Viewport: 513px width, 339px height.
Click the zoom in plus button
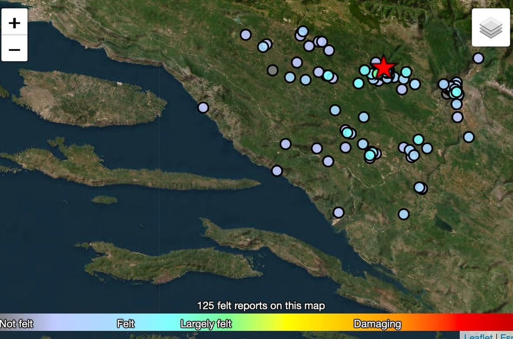[15, 22]
